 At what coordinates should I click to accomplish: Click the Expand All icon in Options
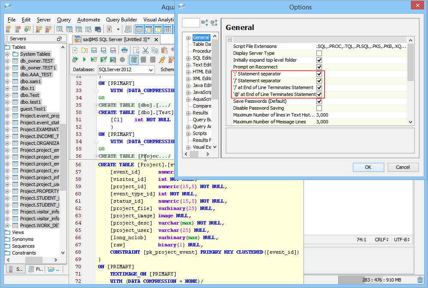click(204, 23)
